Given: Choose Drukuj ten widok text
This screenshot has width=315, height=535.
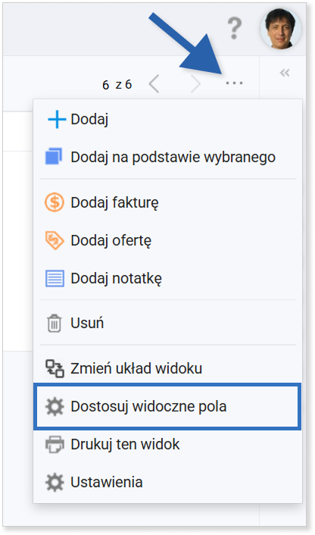Looking at the screenshot, I should click(125, 445).
